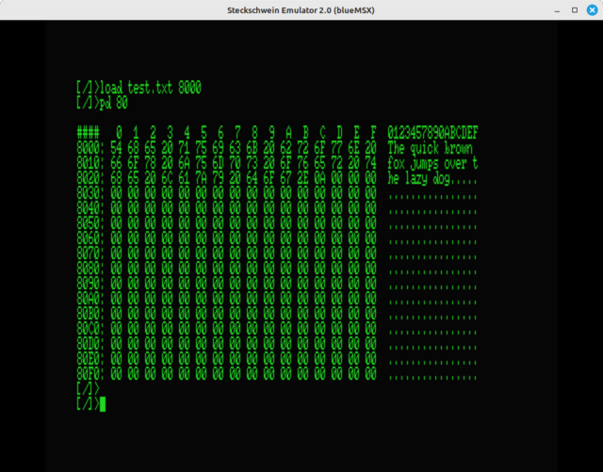Screen dimensions: 603x472
Task: Click address label '80D0:'
Action: pos(90,344)
